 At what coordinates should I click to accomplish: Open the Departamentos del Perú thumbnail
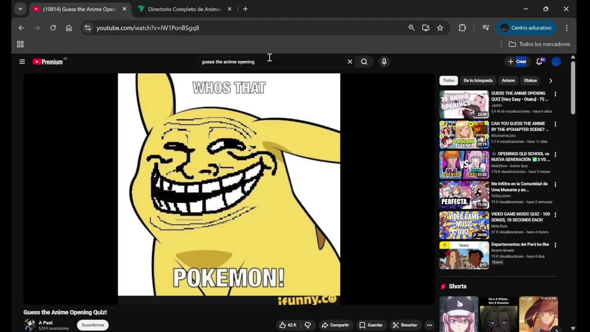pos(464,255)
